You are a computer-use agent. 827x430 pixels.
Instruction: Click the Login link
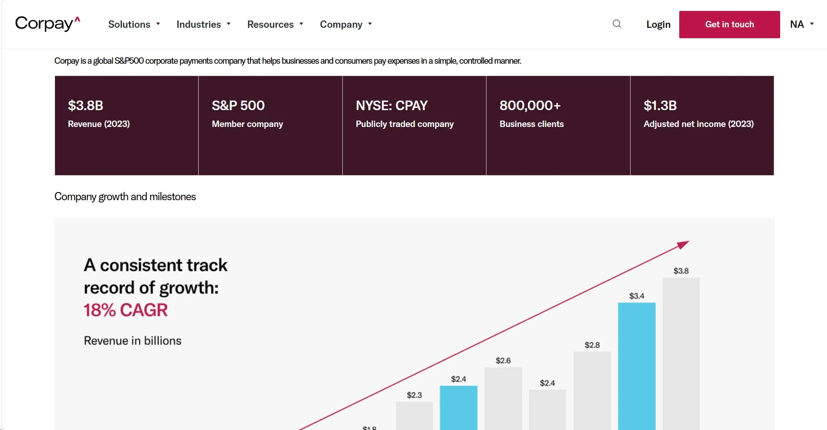[658, 25]
